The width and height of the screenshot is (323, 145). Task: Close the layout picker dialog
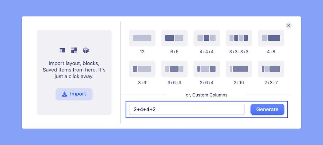pos(289,25)
